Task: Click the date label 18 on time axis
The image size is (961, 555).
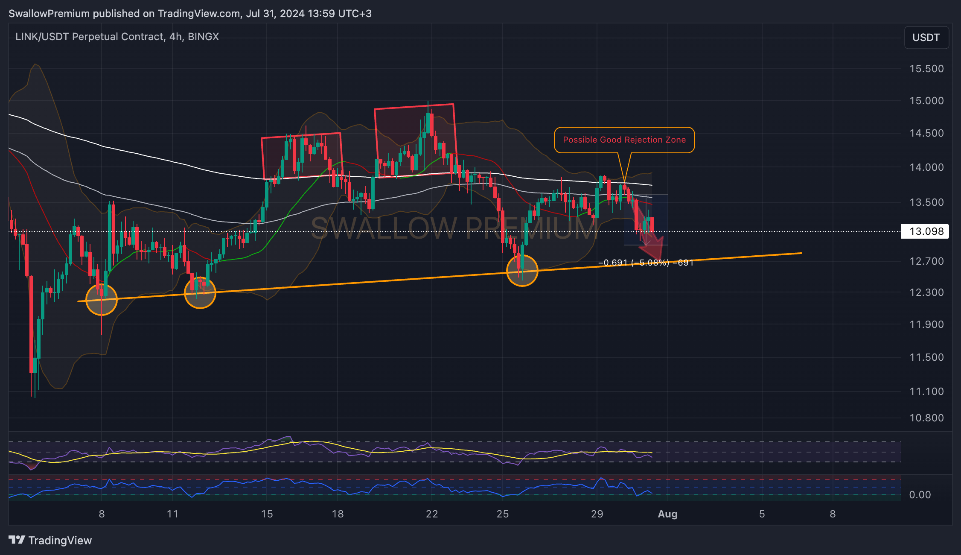Action: (x=338, y=514)
